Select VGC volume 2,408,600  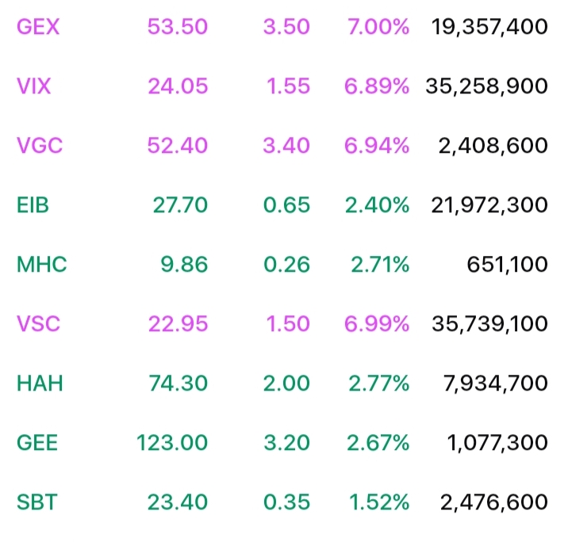[x=493, y=146]
